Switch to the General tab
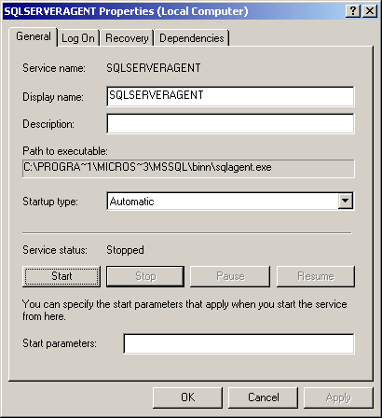The width and height of the screenshot is (382, 418). click(x=34, y=37)
